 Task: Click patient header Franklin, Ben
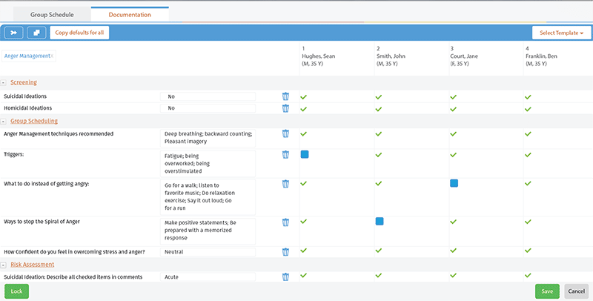click(x=541, y=56)
